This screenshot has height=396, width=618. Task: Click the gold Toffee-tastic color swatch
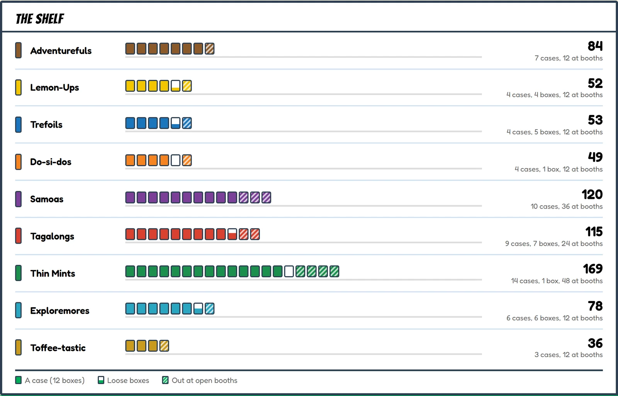[18, 347]
